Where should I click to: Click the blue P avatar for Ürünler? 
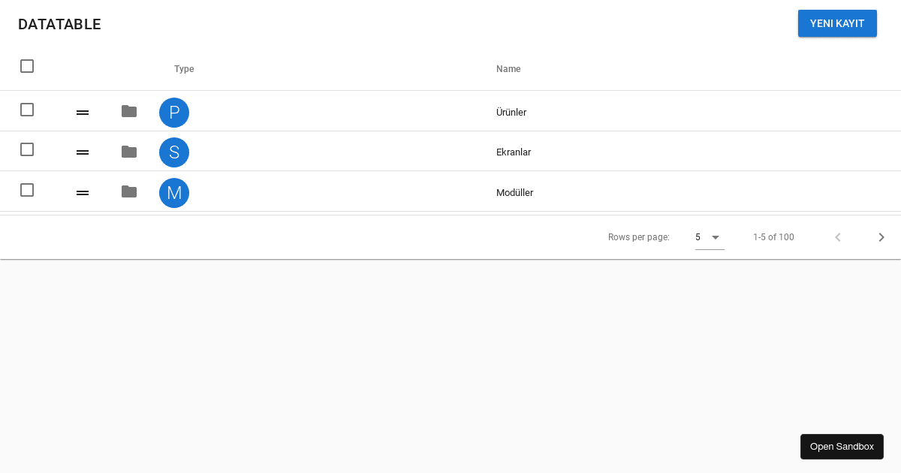point(174,112)
